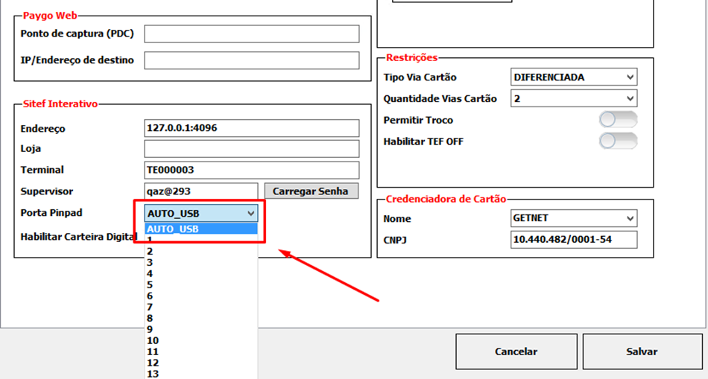The height and width of the screenshot is (379, 708).
Task: Focus the Ponto de captura (PDC) field
Action: tap(251, 34)
